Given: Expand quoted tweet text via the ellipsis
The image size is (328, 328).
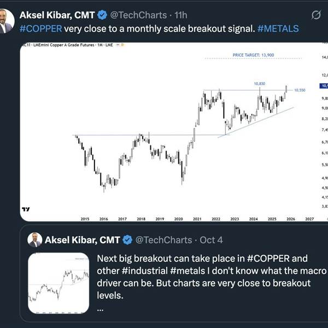Looking at the screenshot, I should point(102,308).
